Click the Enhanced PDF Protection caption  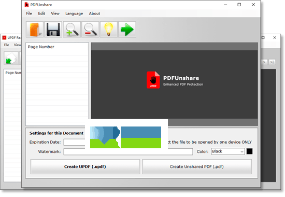(x=183, y=85)
